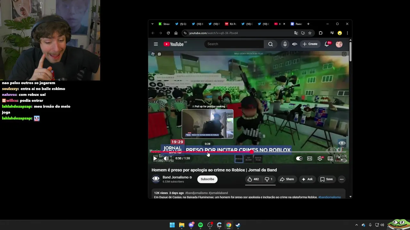The height and width of the screenshot is (230, 410).
Task: Open Chrome profile avatar
Action: tap(340, 33)
